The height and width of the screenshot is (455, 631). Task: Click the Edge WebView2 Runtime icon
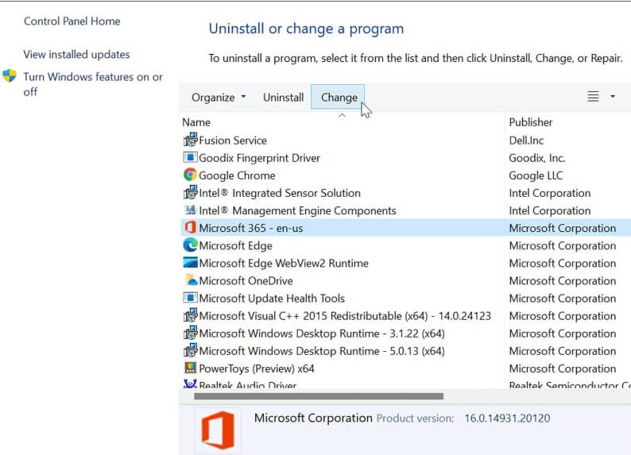[191, 263]
